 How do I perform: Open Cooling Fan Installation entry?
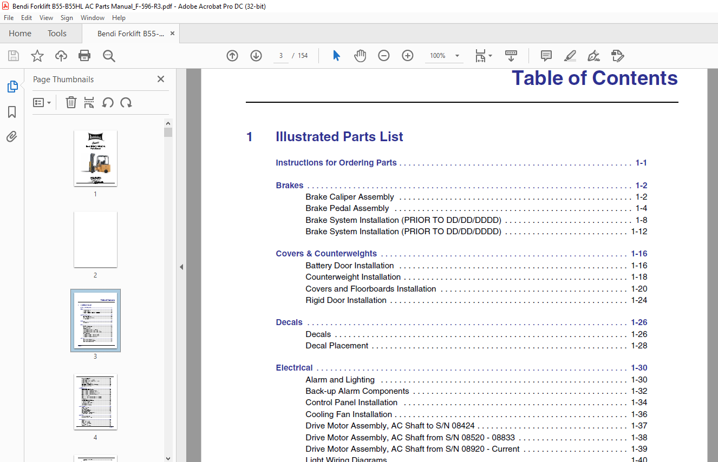[x=349, y=414]
